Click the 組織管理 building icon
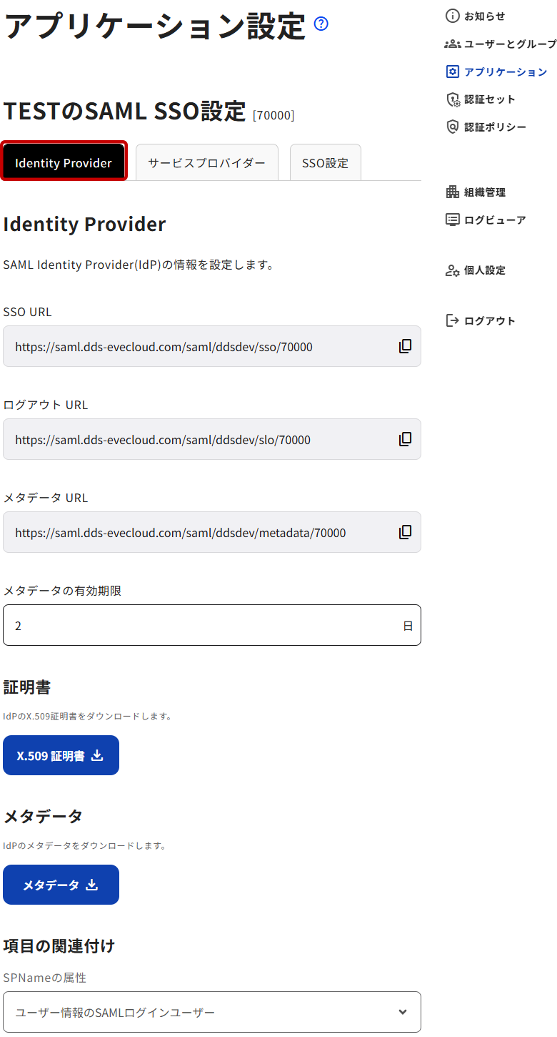Screen dimensions: 557x1037 [x=452, y=192]
